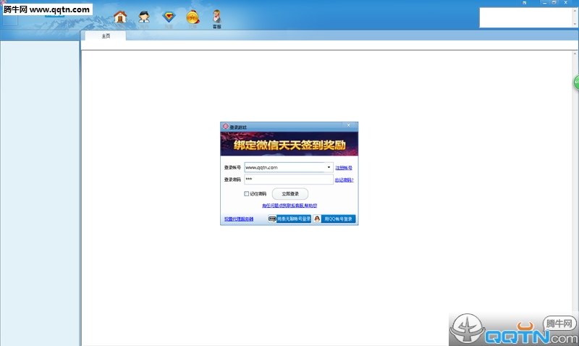Click the customer service (客服) icon
Image resolution: width=579 pixels, height=346 pixels.
tap(216, 17)
